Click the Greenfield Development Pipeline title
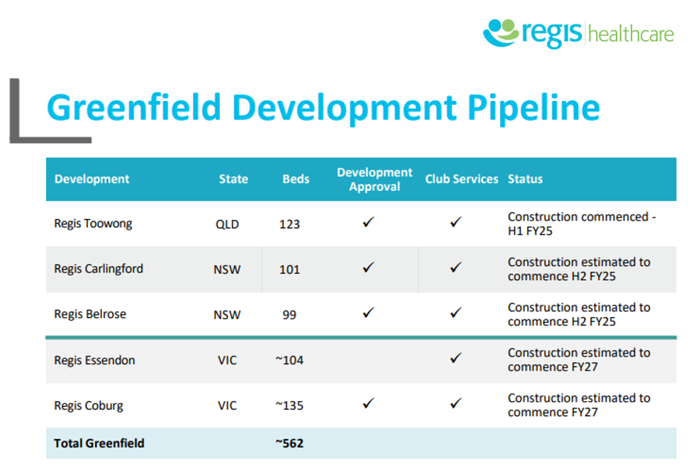 click(x=322, y=108)
